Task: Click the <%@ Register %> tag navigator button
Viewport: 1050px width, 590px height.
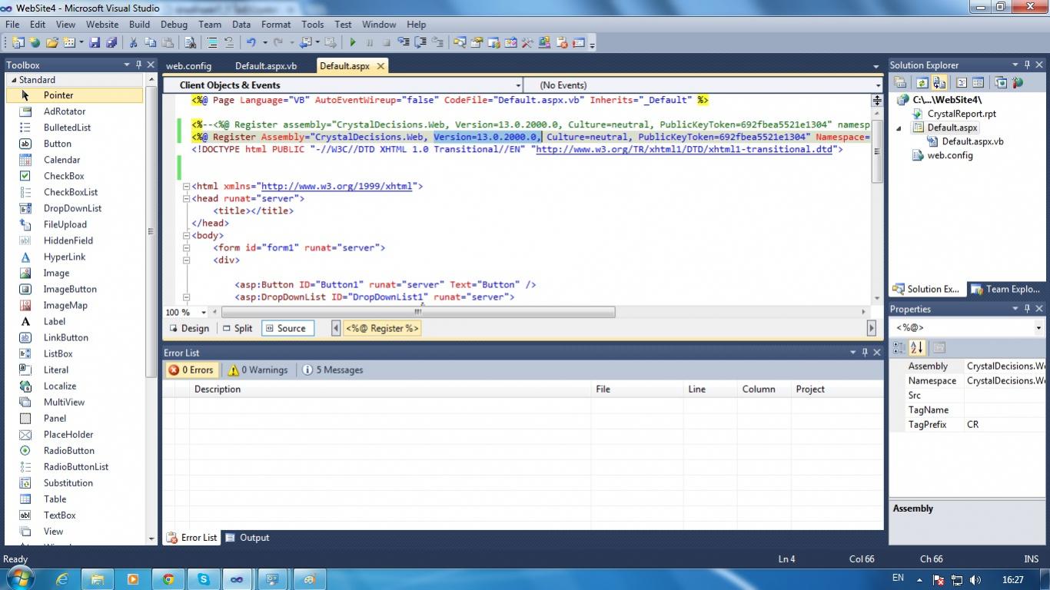Action: coord(382,328)
